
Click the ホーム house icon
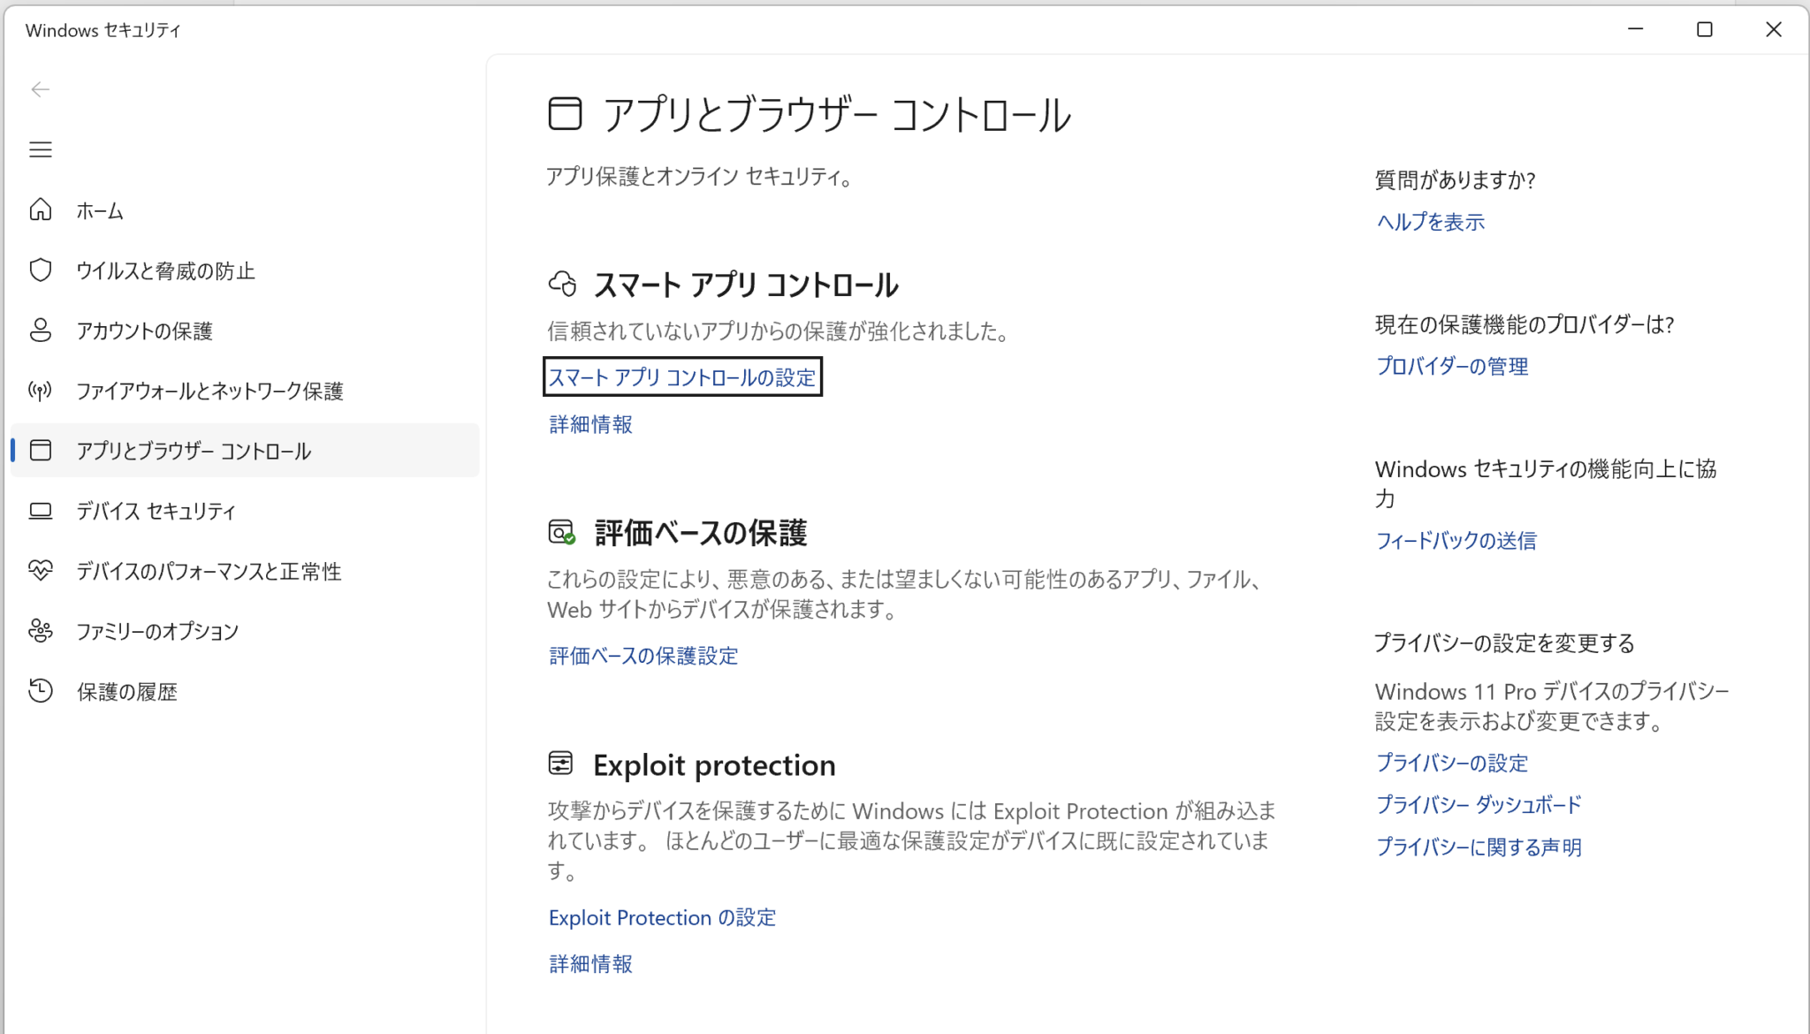(41, 209)
